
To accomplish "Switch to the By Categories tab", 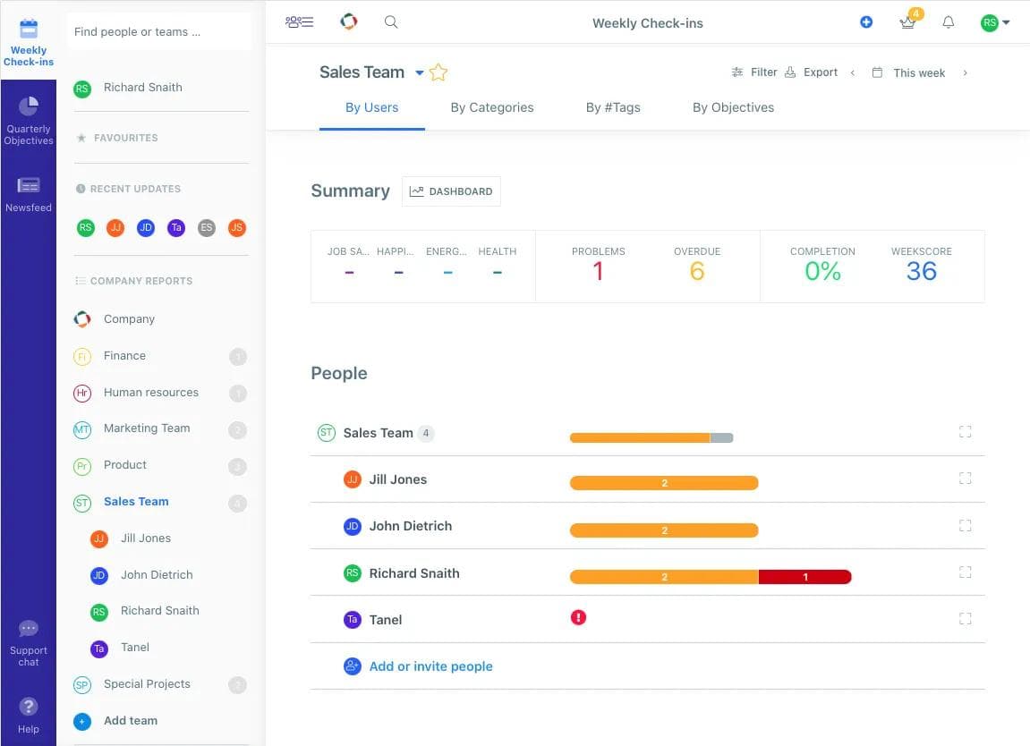I will [491, 107].
